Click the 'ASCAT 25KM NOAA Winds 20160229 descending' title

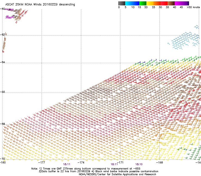tap(40, 4)
